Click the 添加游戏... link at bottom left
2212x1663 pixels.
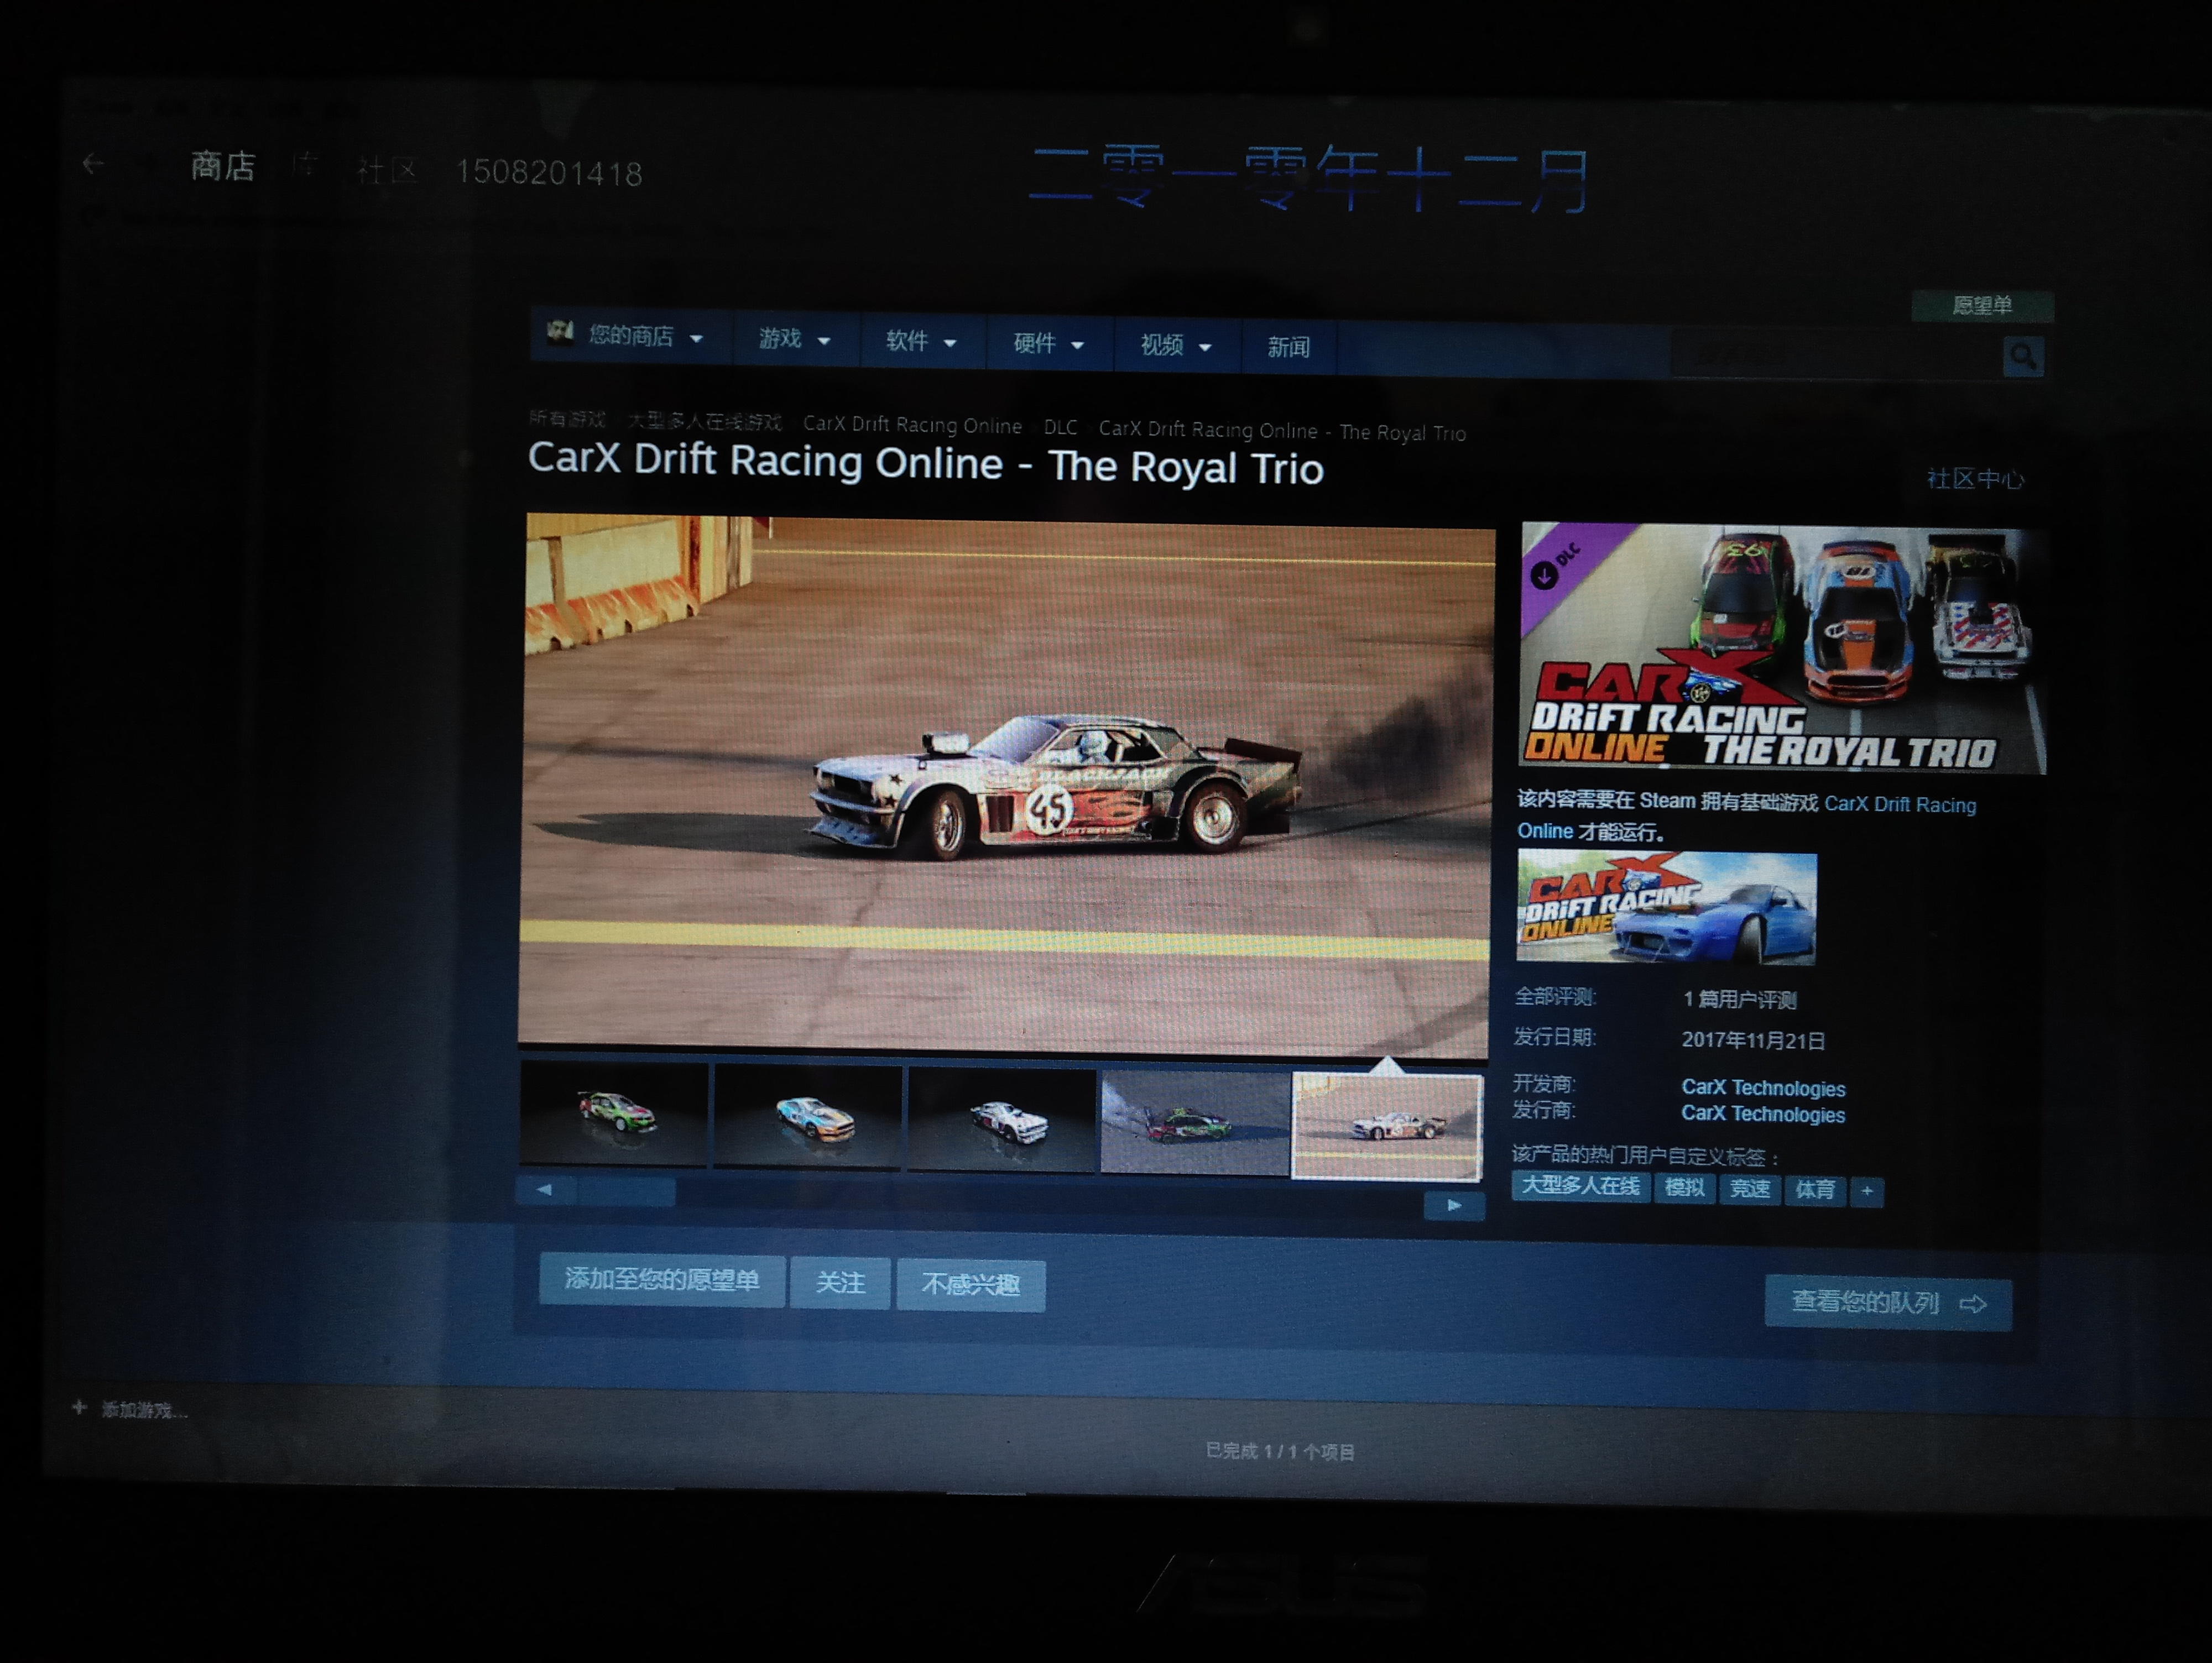pos(144,1410)
